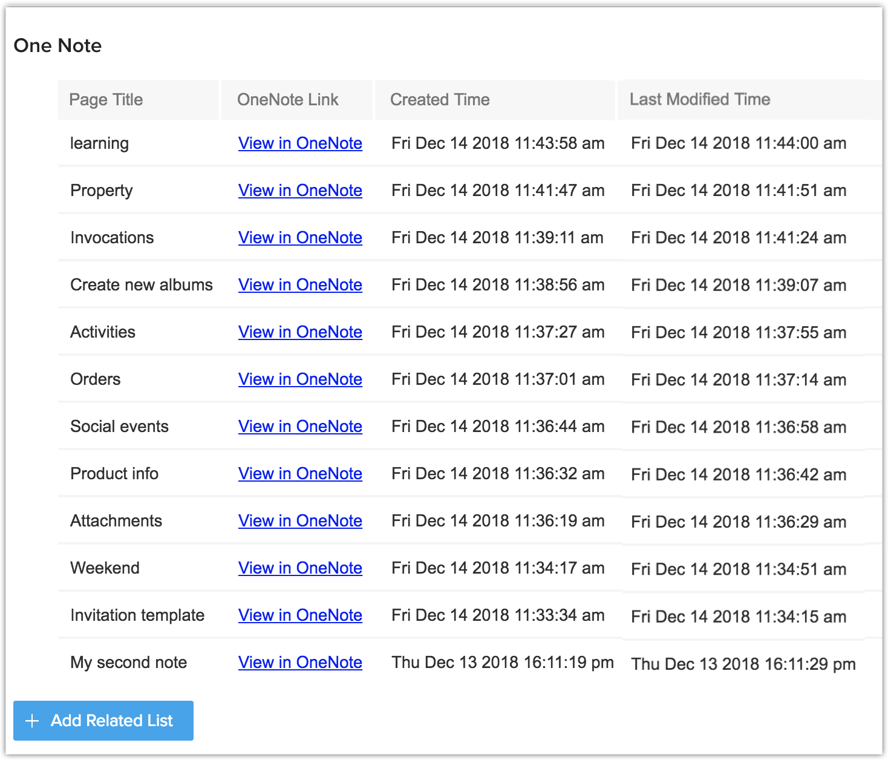
Task: Open View in OneNote link for Weekend
Action: click(x=300, y=568)
